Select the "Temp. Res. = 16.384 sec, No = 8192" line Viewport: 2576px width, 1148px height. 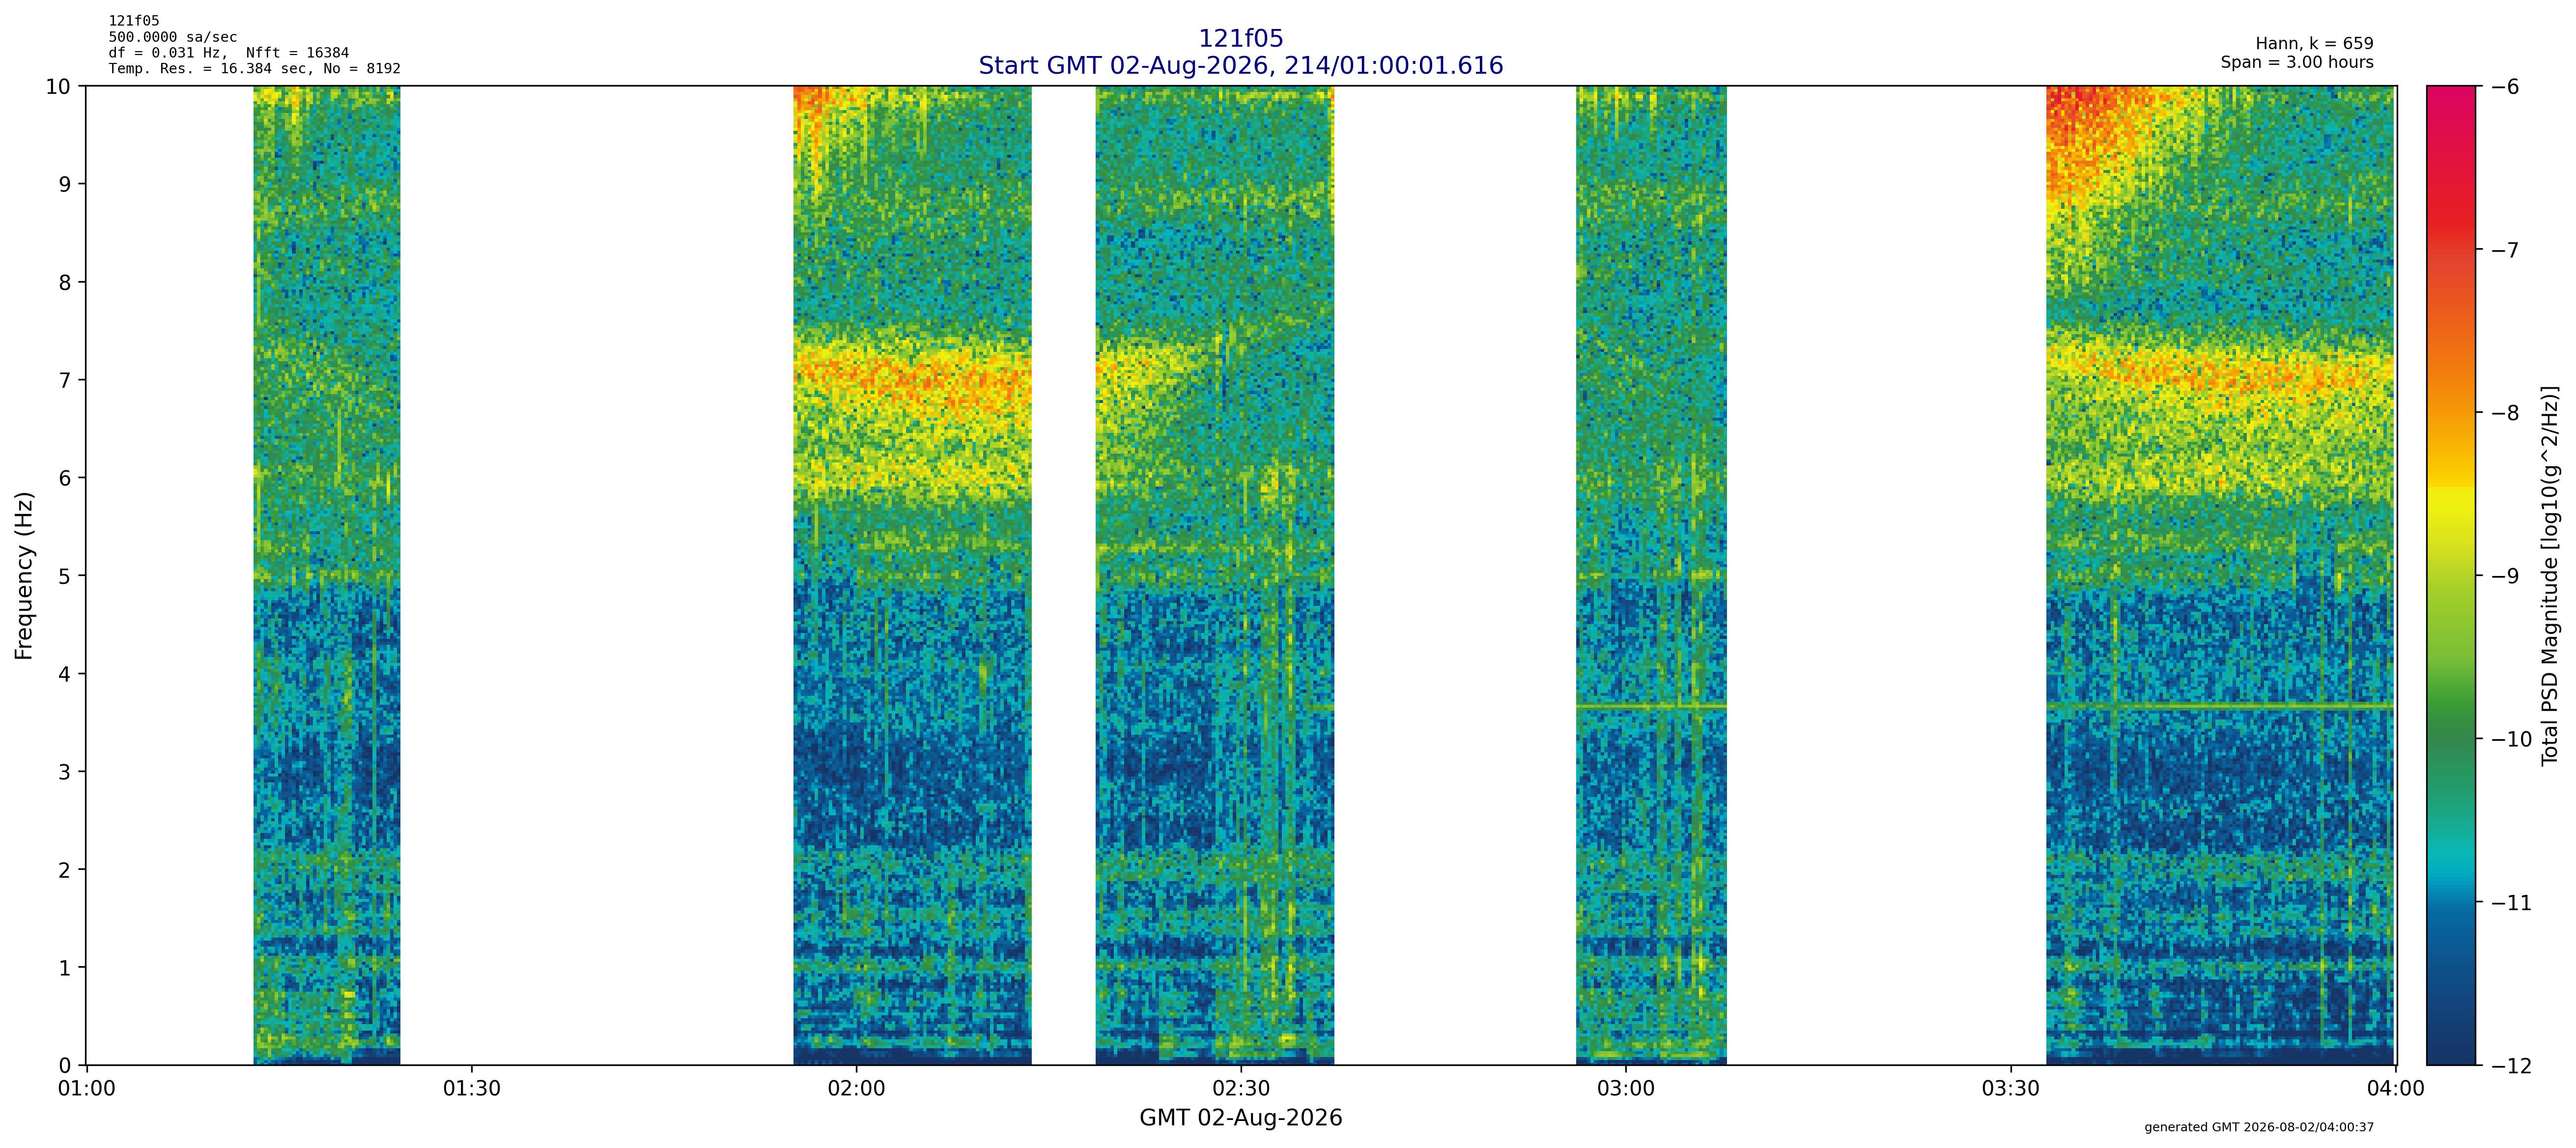(x=255, y=69)
